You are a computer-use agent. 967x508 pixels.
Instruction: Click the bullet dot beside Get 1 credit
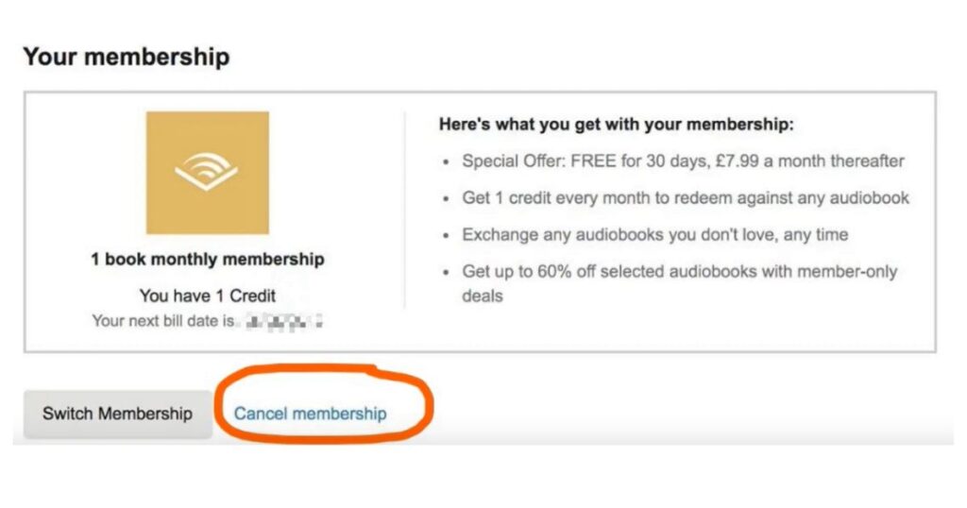[x=446, y=199]
